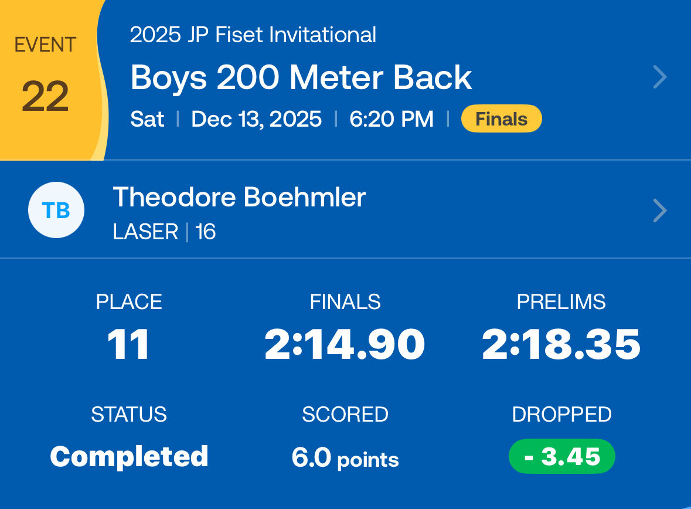Screen dimensions: 691x509
Task: Click the Dec 13, 2025 date
Action: pyautogui.click(x=256, y=119)
